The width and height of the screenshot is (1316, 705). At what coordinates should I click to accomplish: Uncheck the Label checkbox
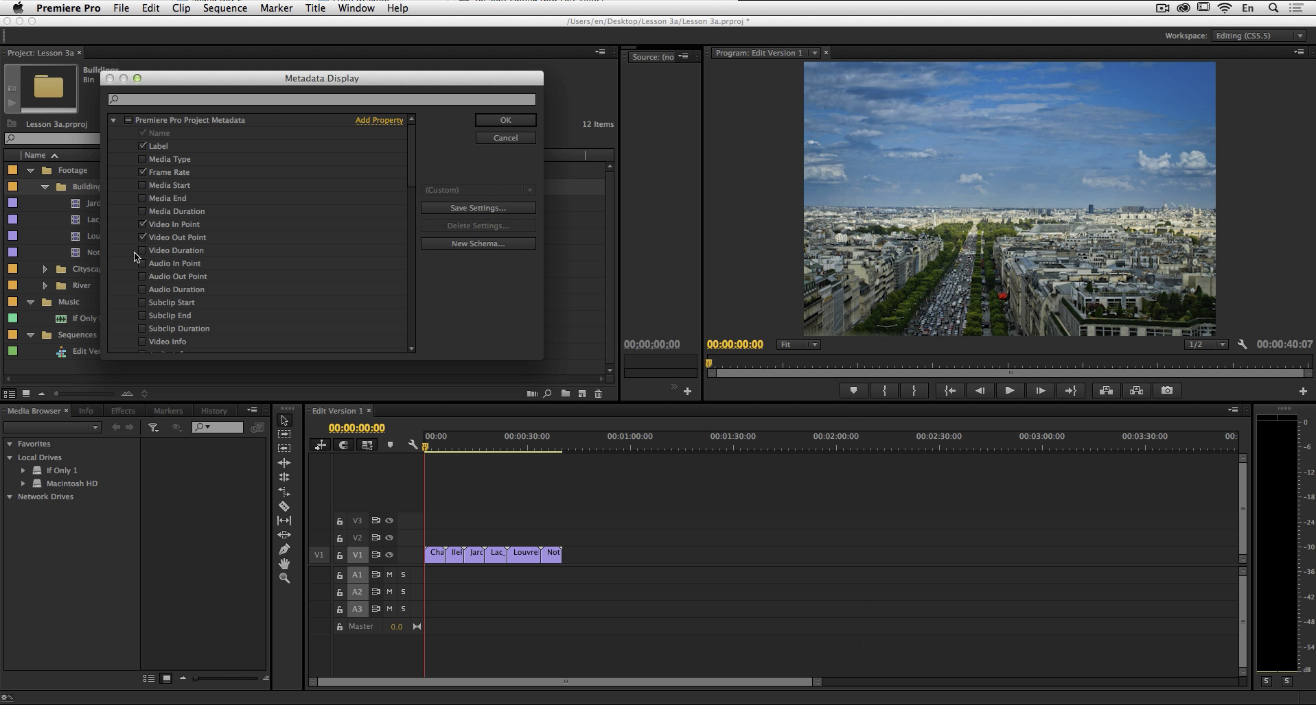142,146
